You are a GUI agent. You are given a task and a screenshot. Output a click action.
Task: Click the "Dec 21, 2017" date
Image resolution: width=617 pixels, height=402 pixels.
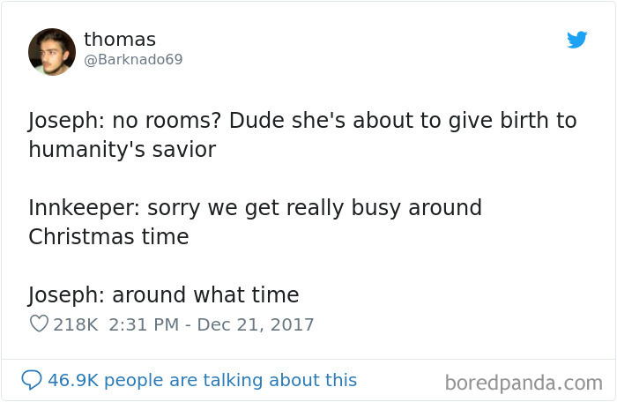[x=256, y=324]
